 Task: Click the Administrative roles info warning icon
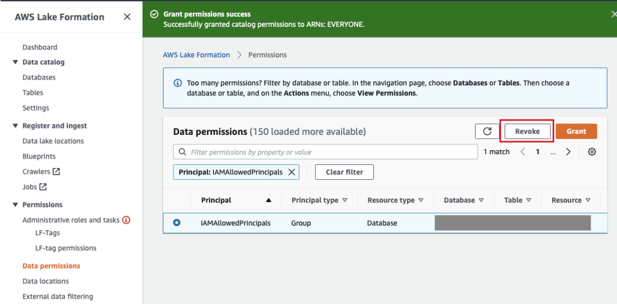coord(127,220)
